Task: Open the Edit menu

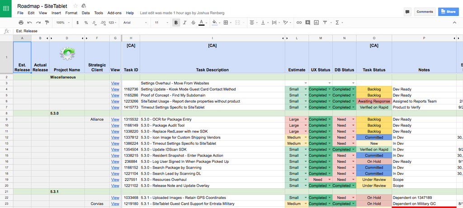Action: click(x=31, y=13)
